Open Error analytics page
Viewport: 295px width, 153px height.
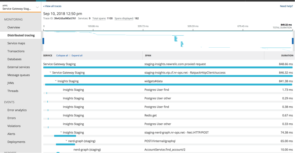tap(17, 110)
